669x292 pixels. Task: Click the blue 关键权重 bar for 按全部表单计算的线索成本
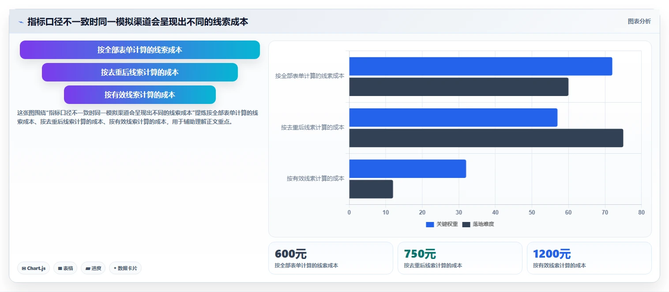tap(481, 66)
